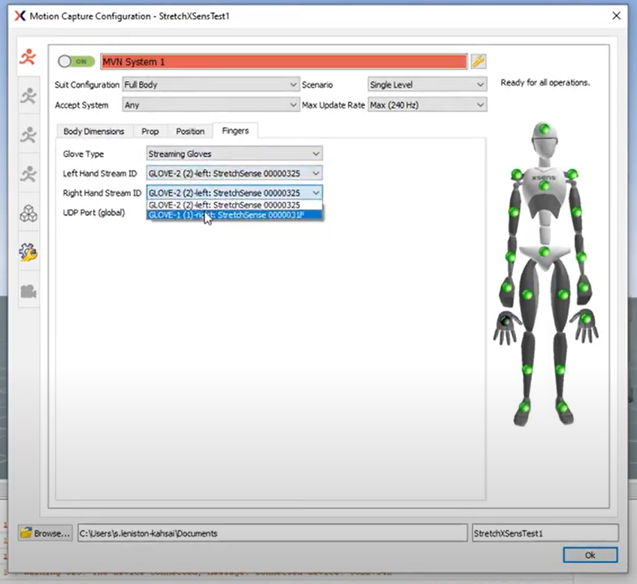Collapse the Right Hand Stream ID dropdown
Image resolution: width=637 pixels, height=584 pixels.
point(234,192)
